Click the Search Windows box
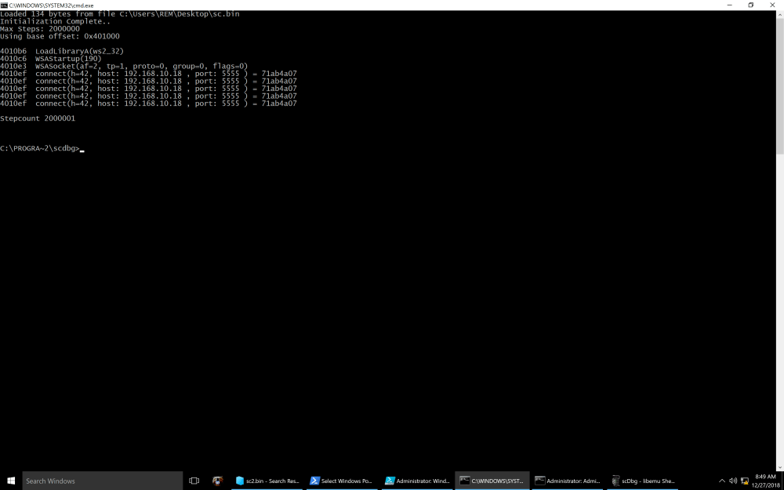Screen dimensions: 784x490 point(102,481)
